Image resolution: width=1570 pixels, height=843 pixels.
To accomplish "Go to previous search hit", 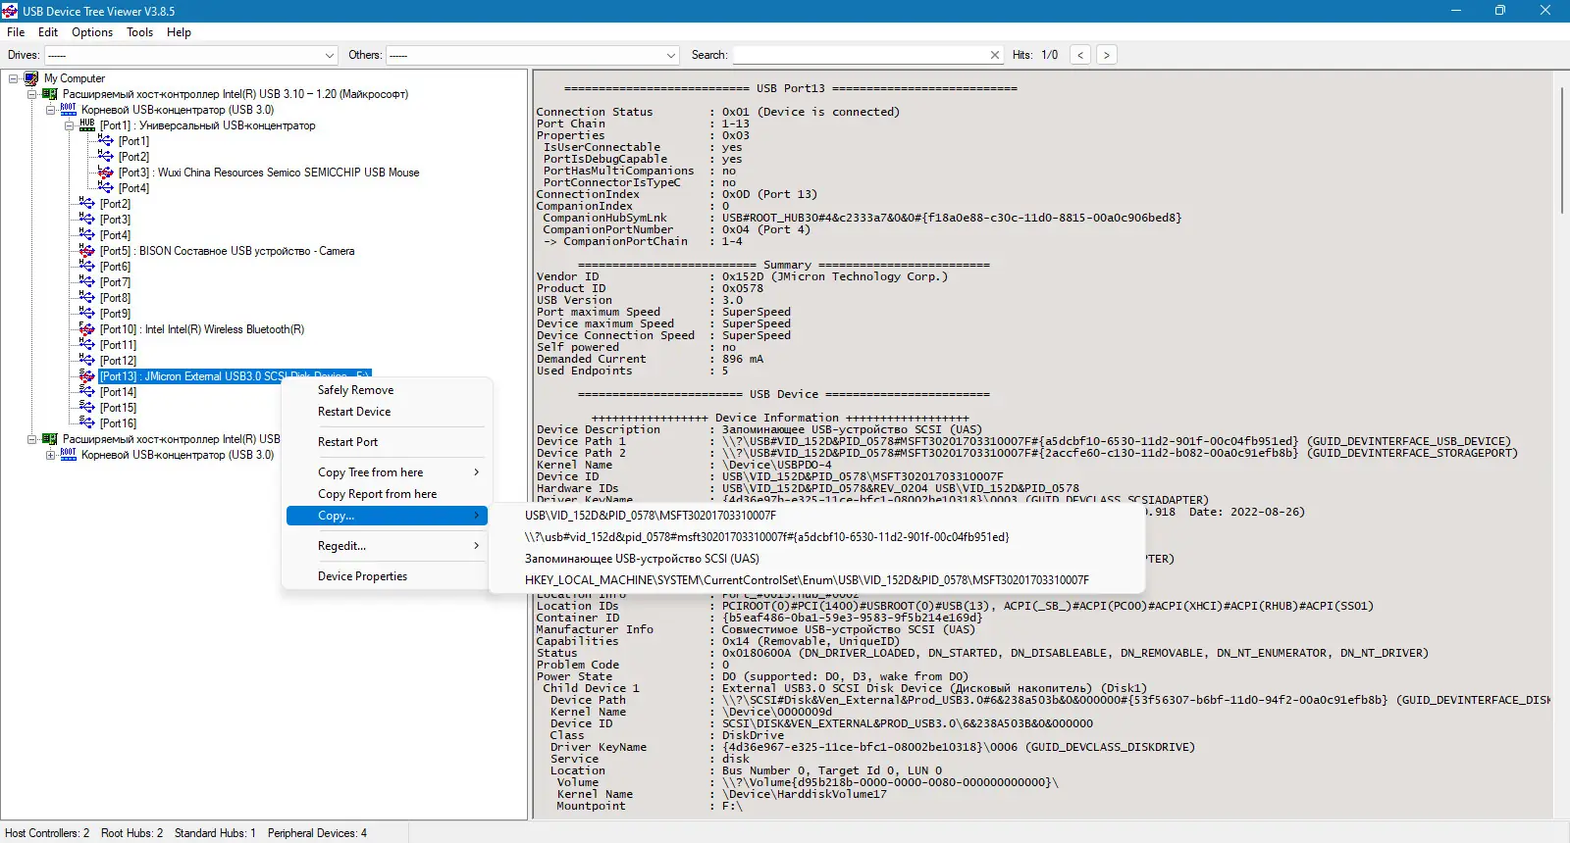I will tap(1080, 55).
